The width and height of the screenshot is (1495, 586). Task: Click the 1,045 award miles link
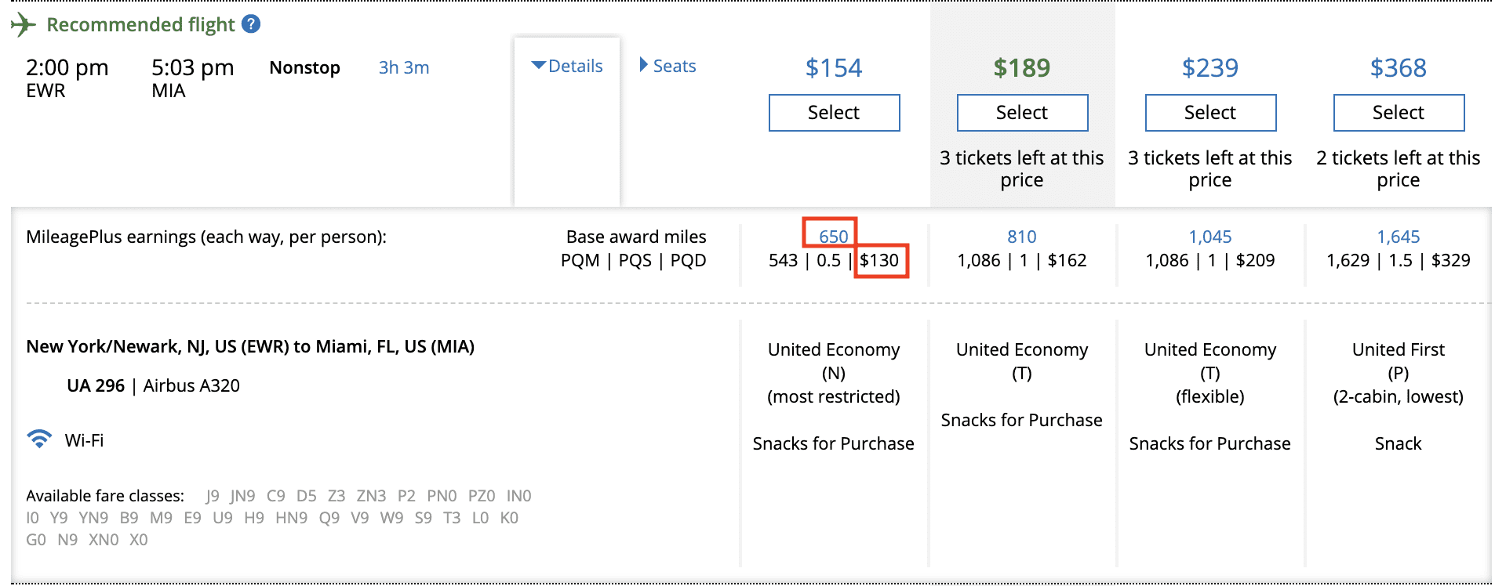coord(1209,237)
